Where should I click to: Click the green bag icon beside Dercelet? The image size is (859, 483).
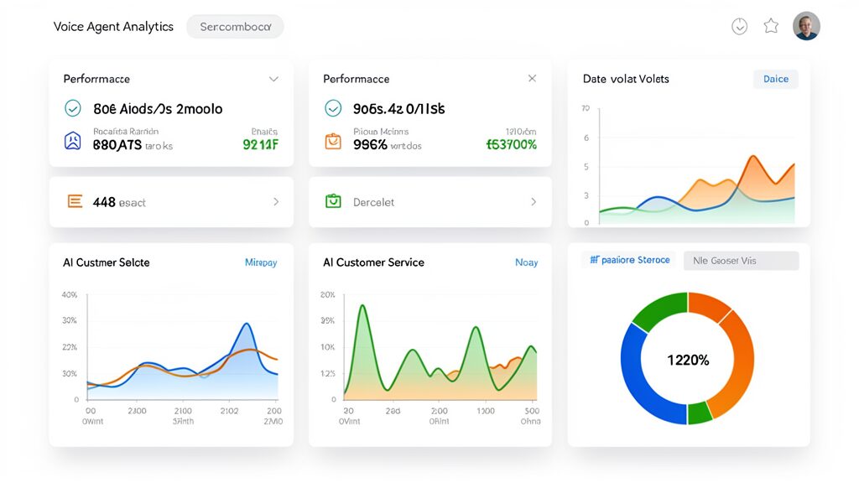333,201
